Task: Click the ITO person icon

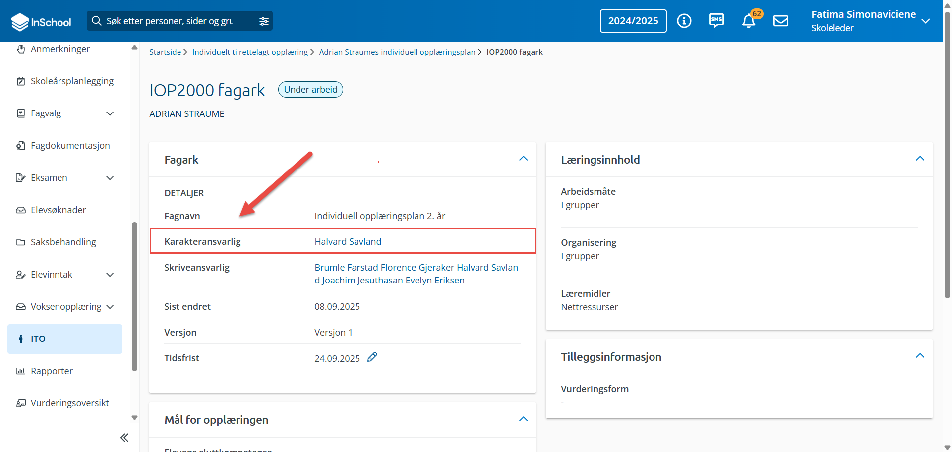Action: click(x=21, y=339)
